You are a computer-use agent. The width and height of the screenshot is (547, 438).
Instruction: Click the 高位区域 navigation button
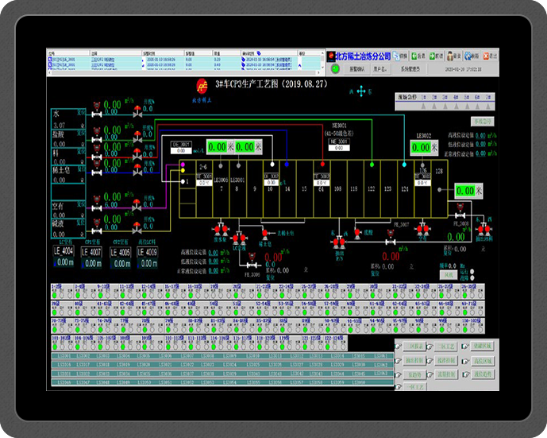point(484,360)
